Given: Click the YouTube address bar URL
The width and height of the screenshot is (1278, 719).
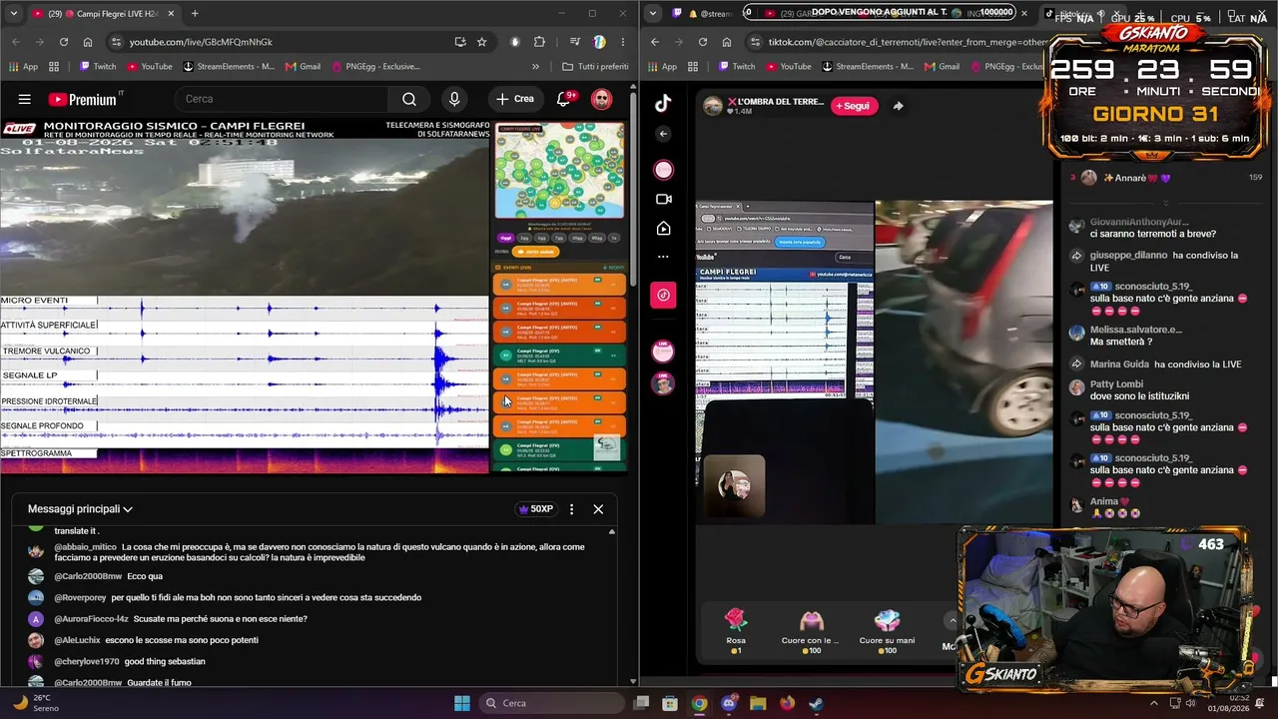Looking at the screenshot, I should [x=201, y=42].
